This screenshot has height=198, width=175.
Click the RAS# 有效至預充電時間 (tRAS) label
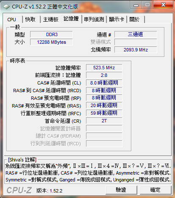(x=46, y=106)
